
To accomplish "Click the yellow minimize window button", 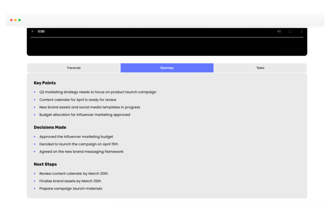I will 15,20.
